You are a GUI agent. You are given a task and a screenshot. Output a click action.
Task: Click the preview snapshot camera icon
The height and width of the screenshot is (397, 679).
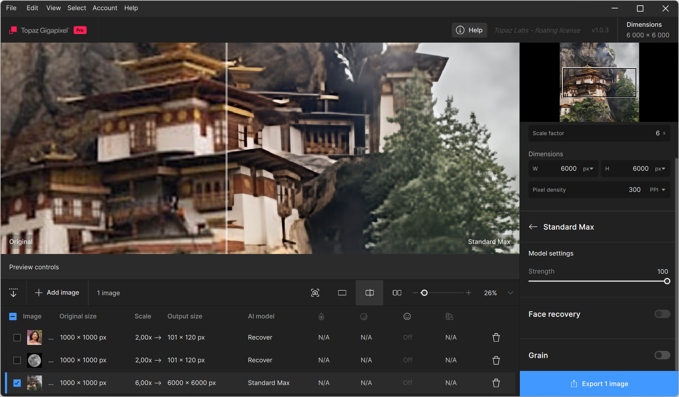point(315,293)
